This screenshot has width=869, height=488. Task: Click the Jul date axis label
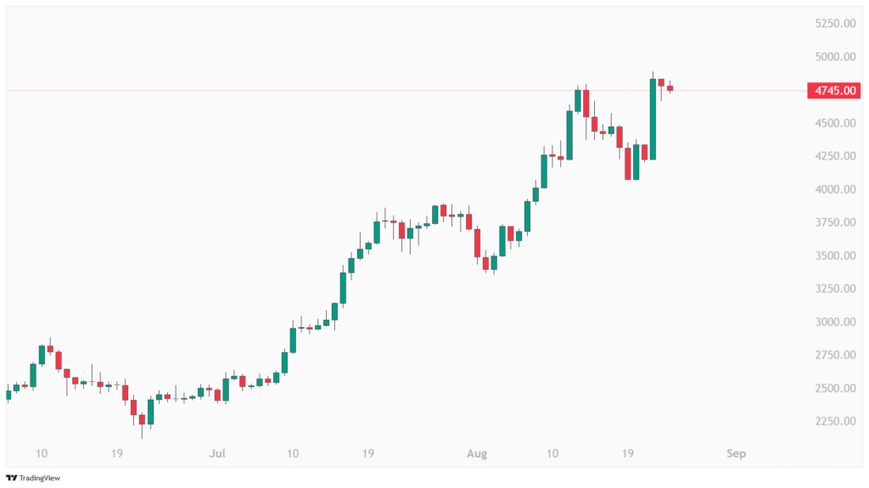(x=217, y=454)
